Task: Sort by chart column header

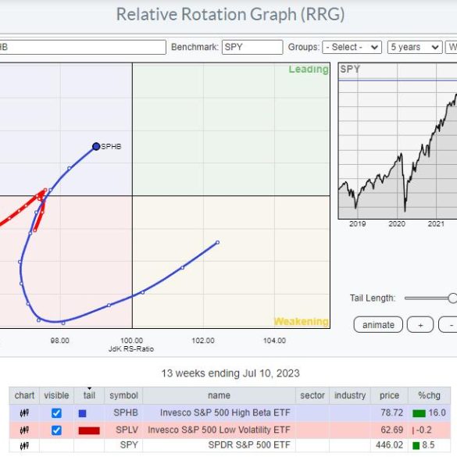Action: coord(24,395)
